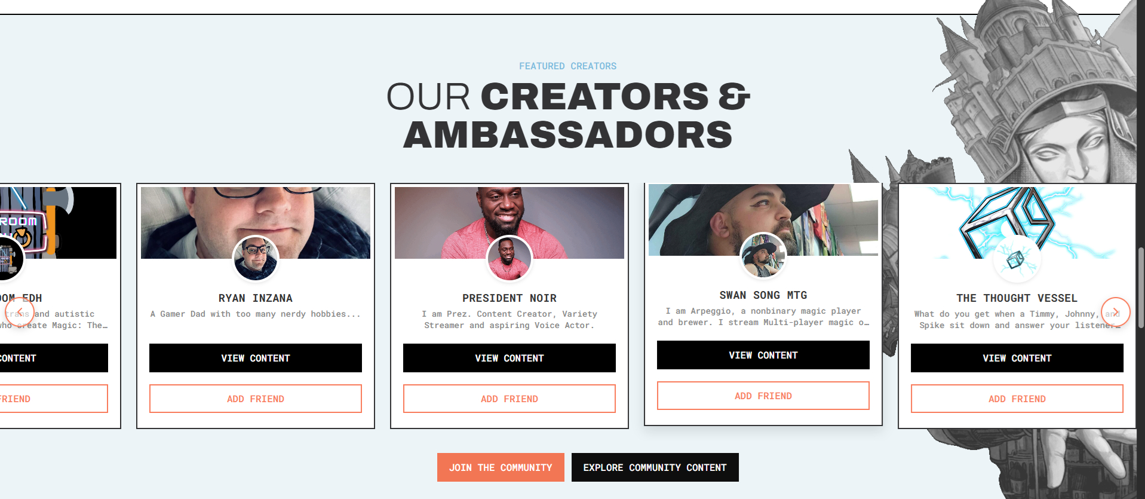Add The Thought Vessel as a friend

(1017, 399)
